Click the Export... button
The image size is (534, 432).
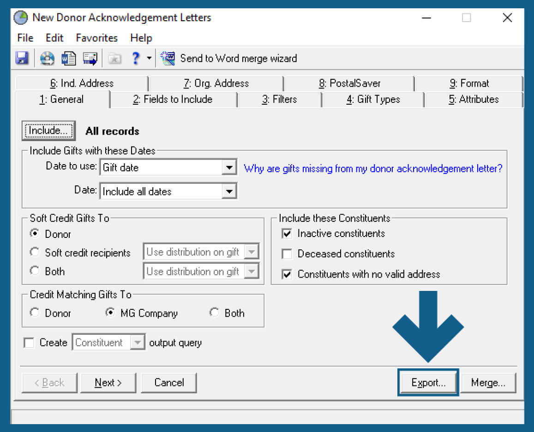428,383
